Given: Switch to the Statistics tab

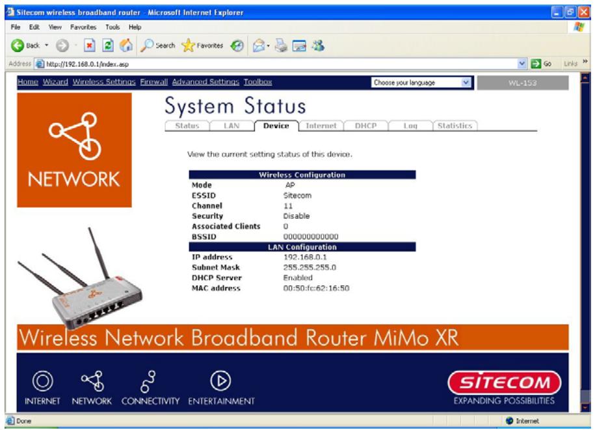Looking at the screenshot, I should coord(455,125).
